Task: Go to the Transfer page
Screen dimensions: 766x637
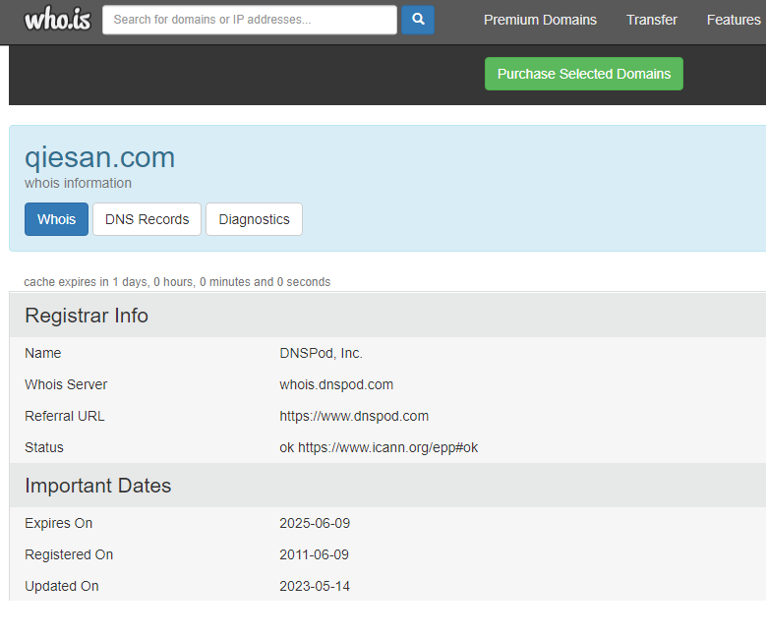Action: (x=651, y=20)
